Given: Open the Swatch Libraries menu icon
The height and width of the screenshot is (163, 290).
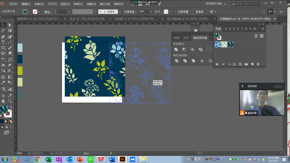Looking at the screenshot, I should coord(217,64).
